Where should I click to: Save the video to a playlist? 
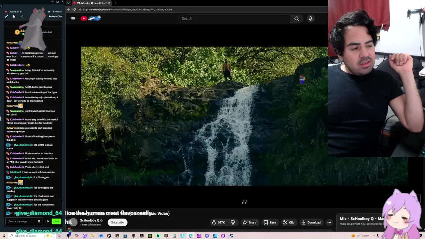coord(270,222)
